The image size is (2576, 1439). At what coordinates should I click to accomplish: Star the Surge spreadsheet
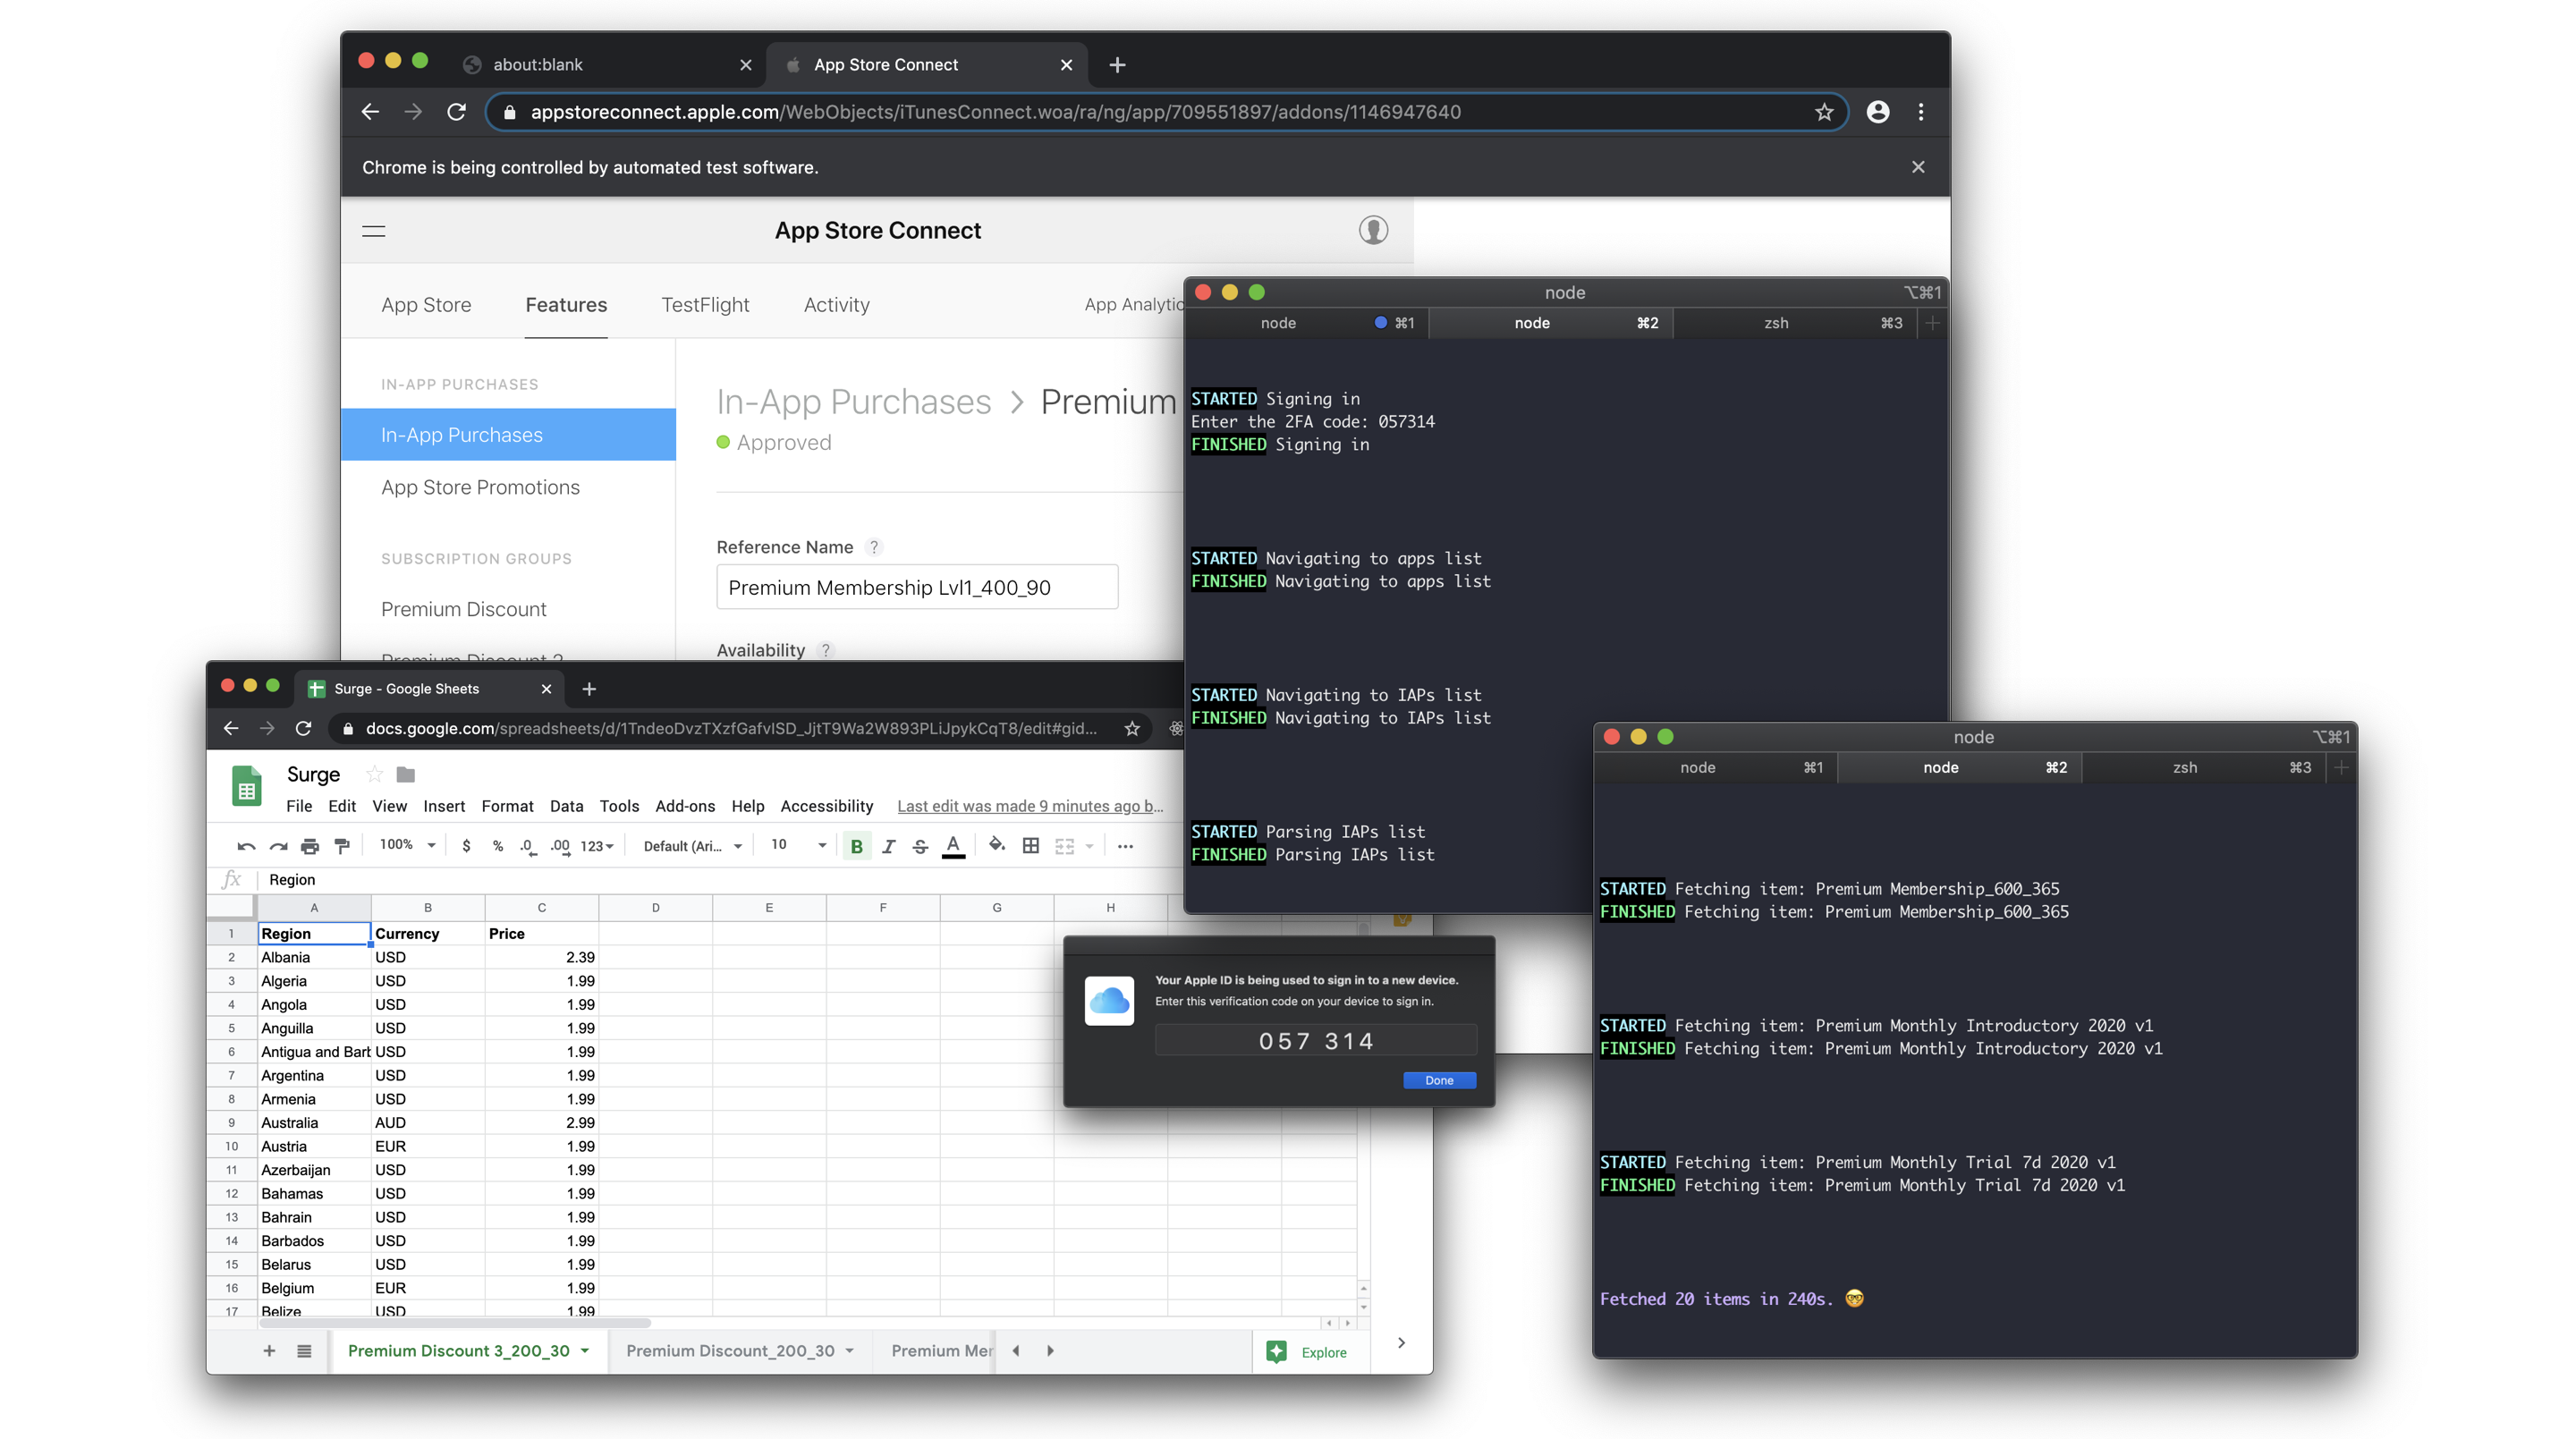click(x=374, y=774)
